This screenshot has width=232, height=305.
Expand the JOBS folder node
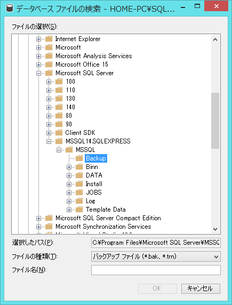pyautogui.click(x=69, y=192)
